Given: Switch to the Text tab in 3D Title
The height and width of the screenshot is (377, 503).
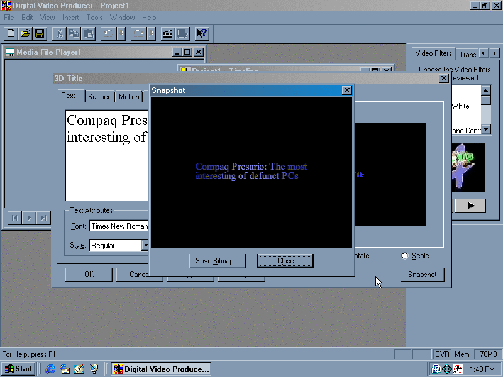Looking at the screenshot, I should click(x=69, y=96).
